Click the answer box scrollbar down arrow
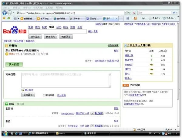 click(110, 87)
